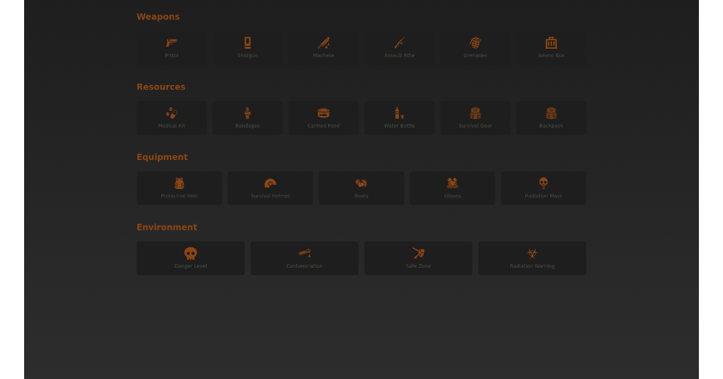This screenshot has width=723, height=379.
Task: Select the Backpack icon
Action: coord(551,118)
